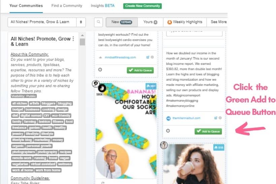Select the Yours tab
The height and width of the screenshot is (184, 276).
pyautogui.click(x=150, y=22)
